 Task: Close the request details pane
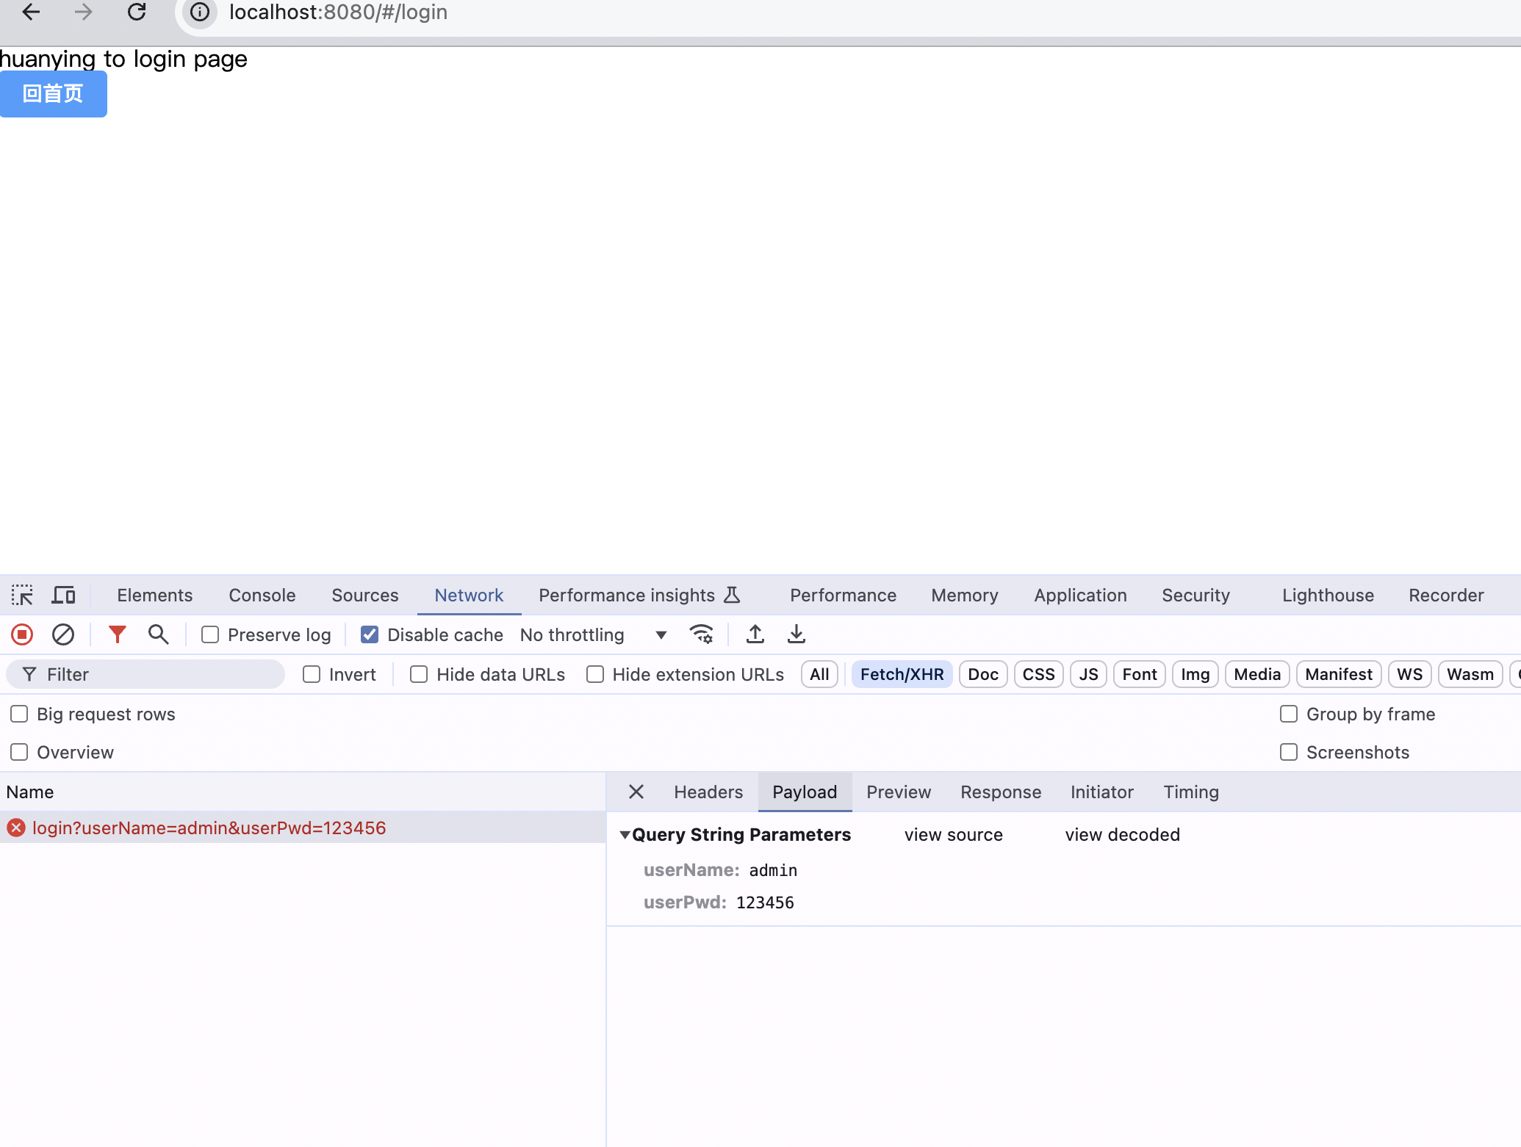[x=636, y=792]
